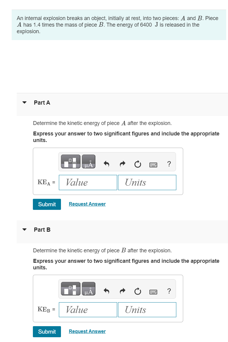Click the Value field for KE_A

[x=88, y=182]
